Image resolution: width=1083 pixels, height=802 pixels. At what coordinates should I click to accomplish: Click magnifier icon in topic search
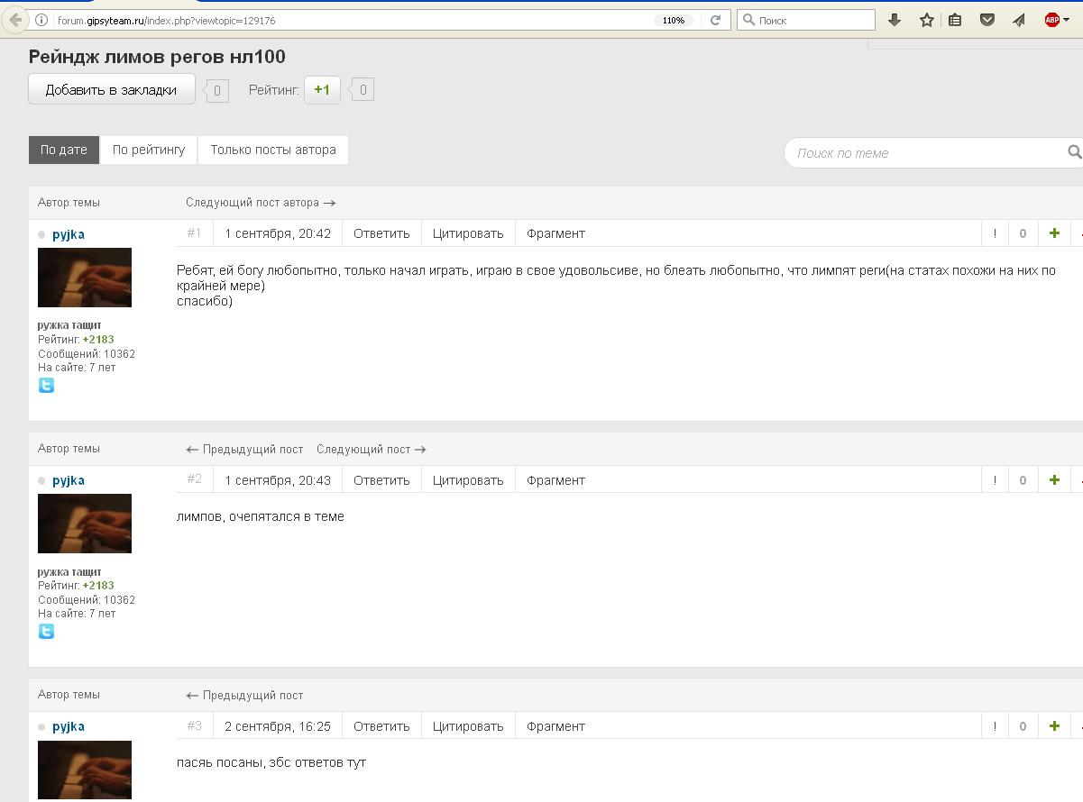[x=1074, y=152]
